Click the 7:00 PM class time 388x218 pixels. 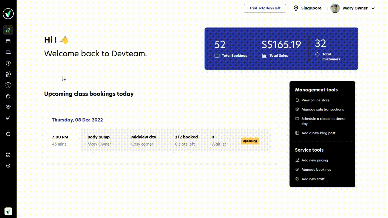coord(60,137)
